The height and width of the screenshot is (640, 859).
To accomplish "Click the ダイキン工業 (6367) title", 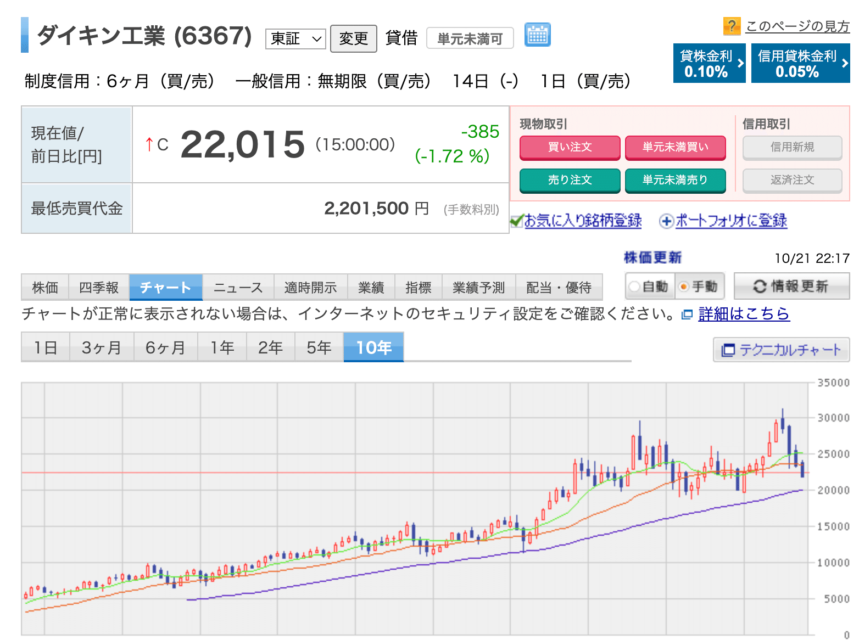I will tap(144, 36).
